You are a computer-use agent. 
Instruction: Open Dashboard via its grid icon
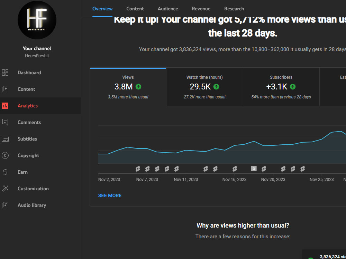pyautogui.click(x=5, y=73)
